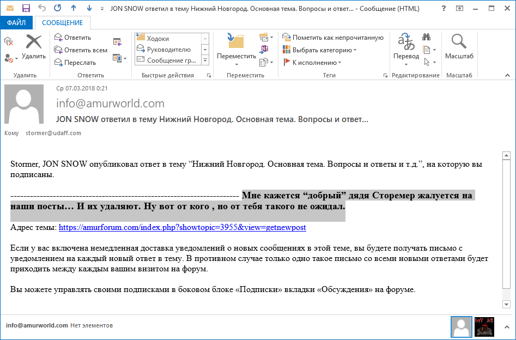
Task: Select the СООБЩЕНИЕ ribbon tab
Action: point(62,22)
